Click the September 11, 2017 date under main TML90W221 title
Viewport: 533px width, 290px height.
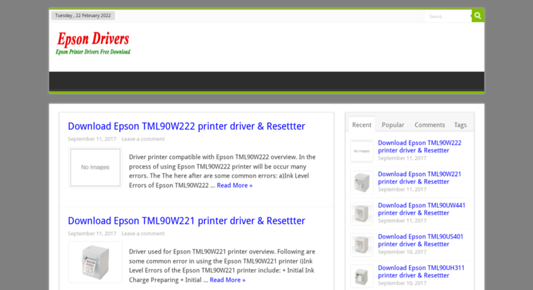92,234
